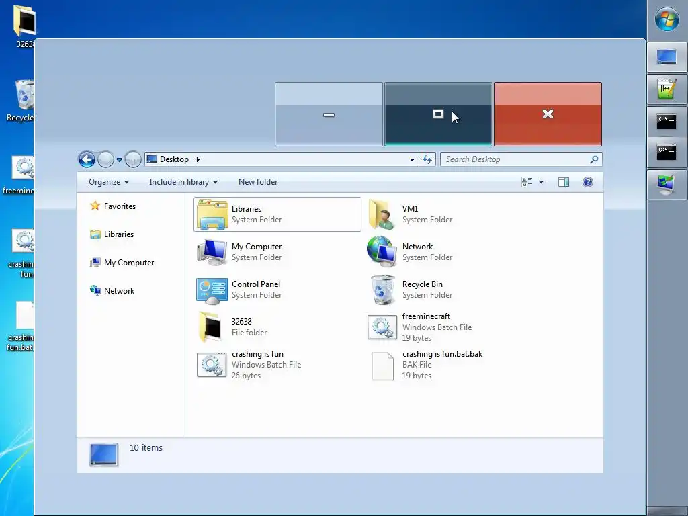Viewport: 688px width, 516px height.
Task: Open the address bar history dropdown
Action: (x=412, y=159)
